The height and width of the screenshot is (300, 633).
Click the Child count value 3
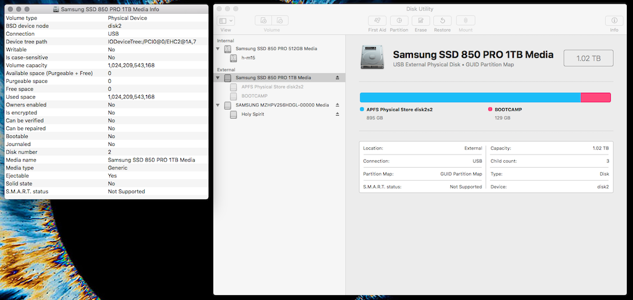point(608,161)
